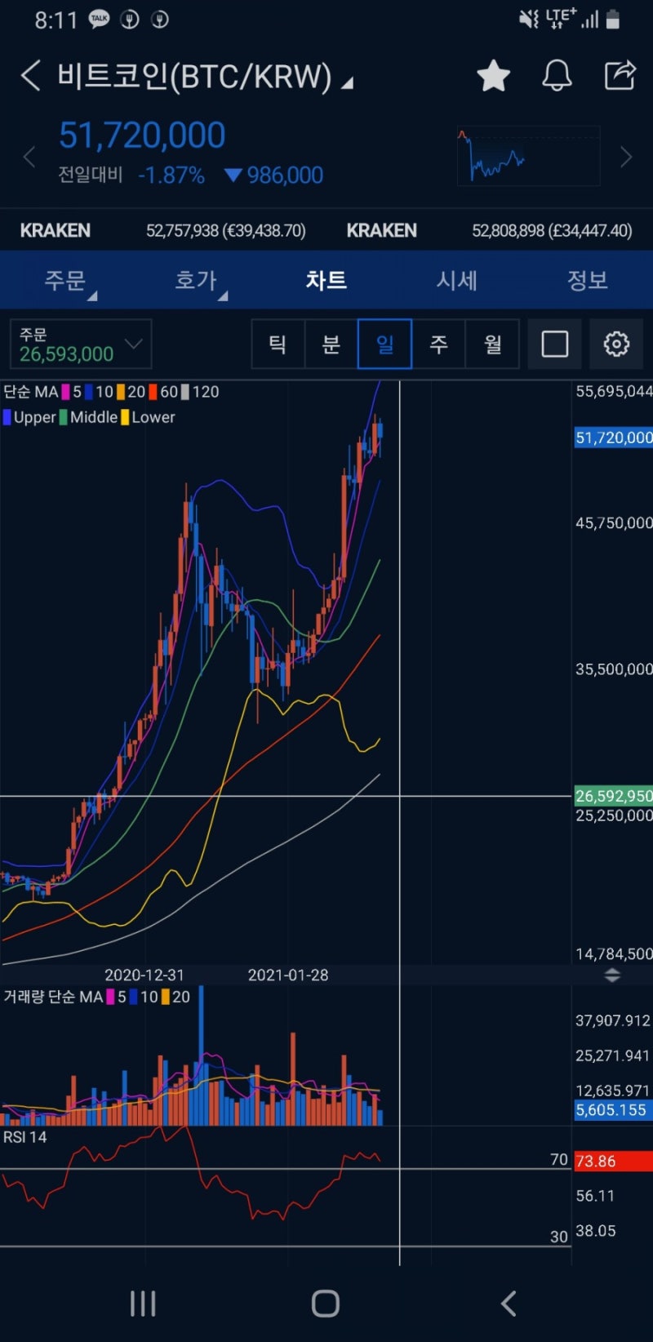Tap the crosshair price label 26,592,950

click(x=614, y=796)
